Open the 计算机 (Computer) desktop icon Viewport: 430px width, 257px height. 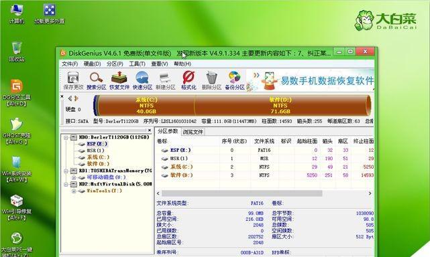click(17, 13)
